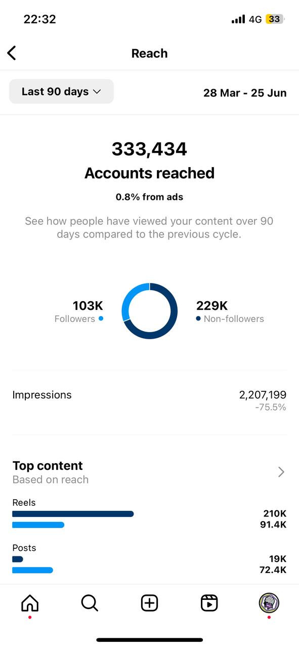Open the Home feed icon
This screenshot has height=648, width=299.
click(30, 603)
